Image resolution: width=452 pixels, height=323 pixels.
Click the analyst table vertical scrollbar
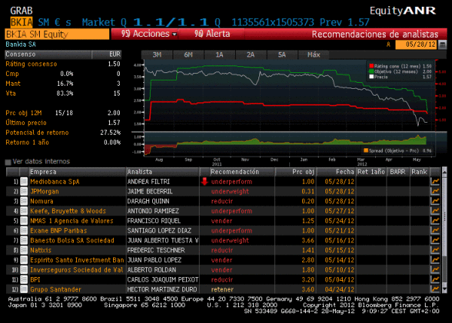[x=444, y=230]
